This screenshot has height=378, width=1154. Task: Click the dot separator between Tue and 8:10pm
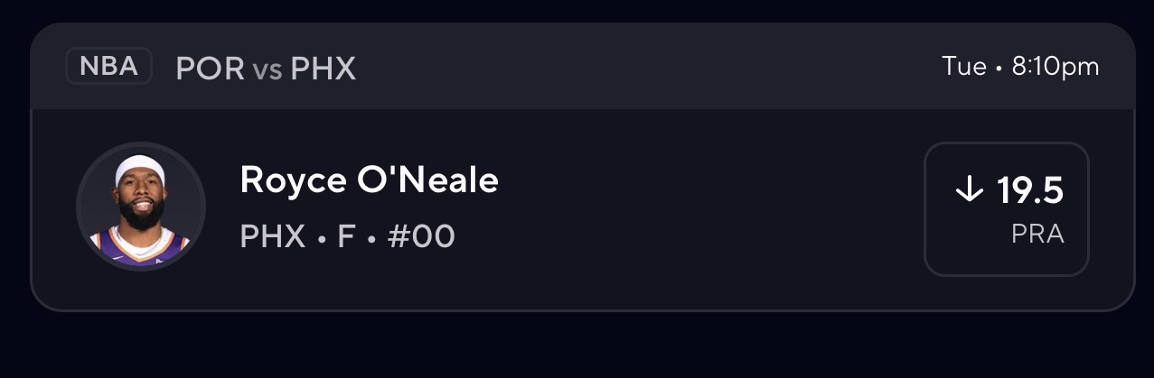click(x=999, y=68)
